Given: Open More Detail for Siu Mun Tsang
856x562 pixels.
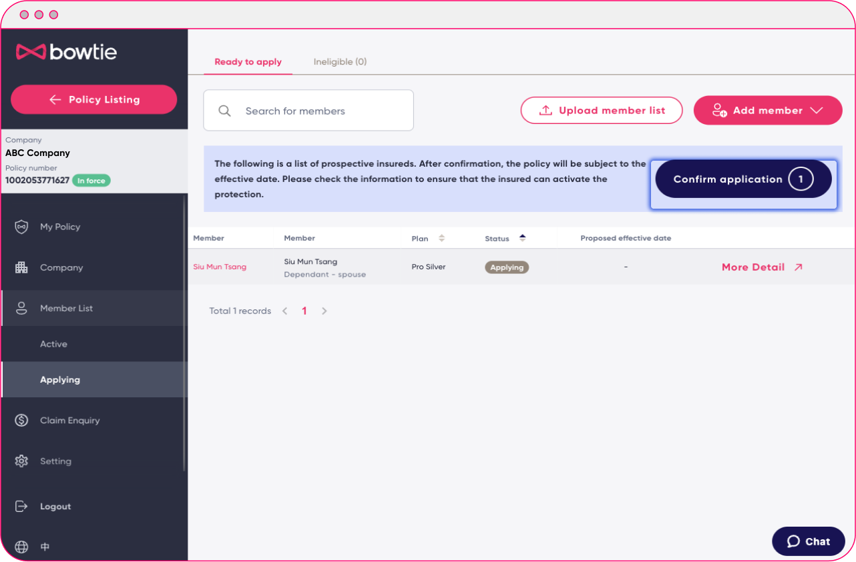Looking at the screenshot, I should pos(762,267).
